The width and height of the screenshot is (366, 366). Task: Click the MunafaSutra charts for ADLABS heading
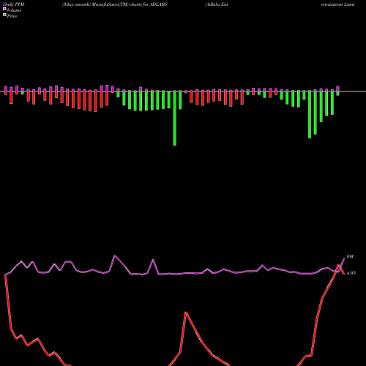(x=115, y=4)
